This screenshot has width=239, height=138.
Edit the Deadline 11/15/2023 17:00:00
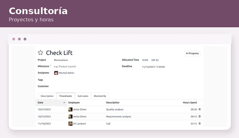coord(153,67)
